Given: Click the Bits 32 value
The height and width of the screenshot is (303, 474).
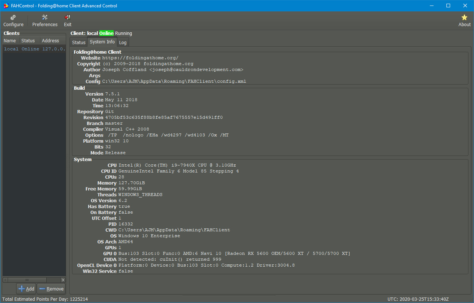Looking at the screenshot, I should [x=108, y=147].
